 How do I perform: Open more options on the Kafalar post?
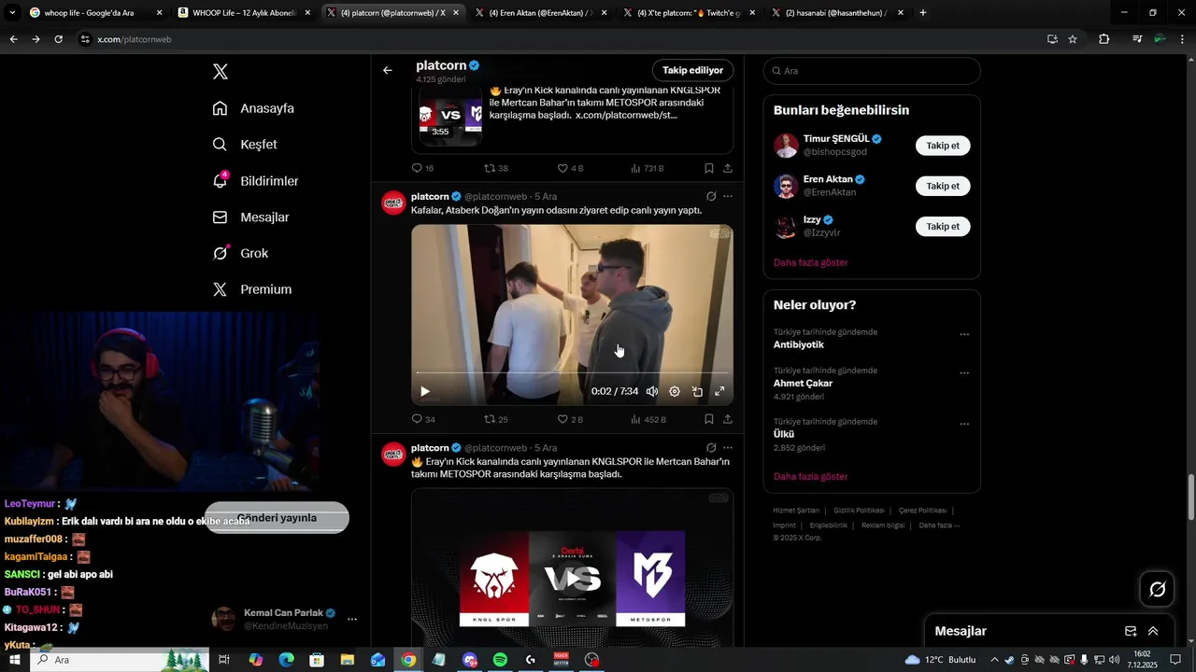728,197
